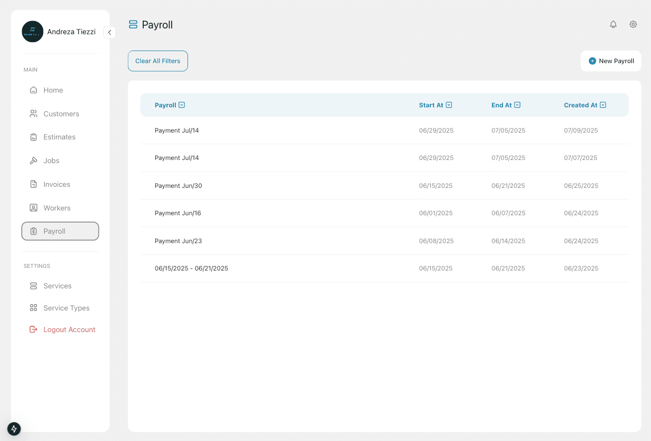
Task: Click the lightning bolt icon at bottom left
Action: click(14, 428)
